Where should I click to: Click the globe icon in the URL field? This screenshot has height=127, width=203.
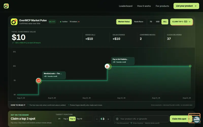click(x=117, y=119)
